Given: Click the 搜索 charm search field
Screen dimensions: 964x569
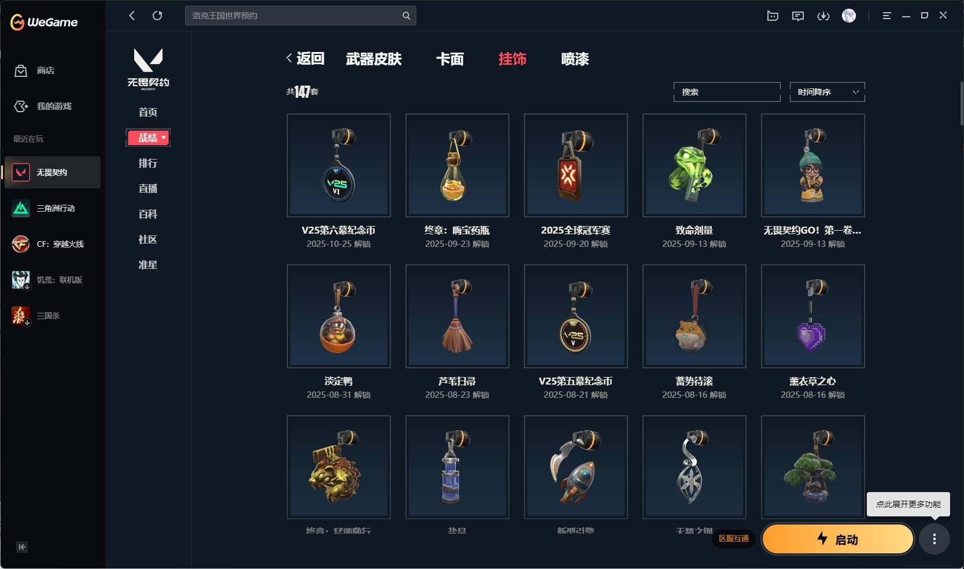Looking at the screenshot, I should tap(727, 92).
